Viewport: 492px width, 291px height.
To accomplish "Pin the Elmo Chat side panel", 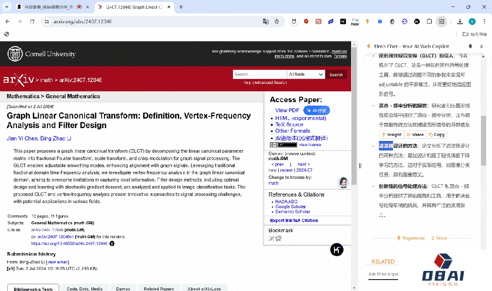I will (x=471, y=47).
